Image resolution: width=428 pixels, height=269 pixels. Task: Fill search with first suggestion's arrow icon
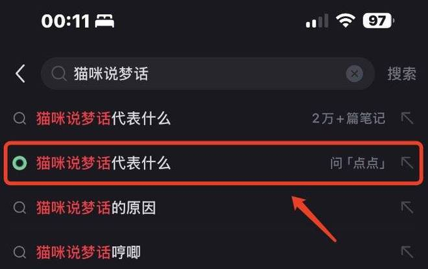407,118
